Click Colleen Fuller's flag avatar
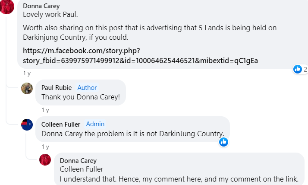Screen dimensions: 308x185 click(x=27, y=124)
